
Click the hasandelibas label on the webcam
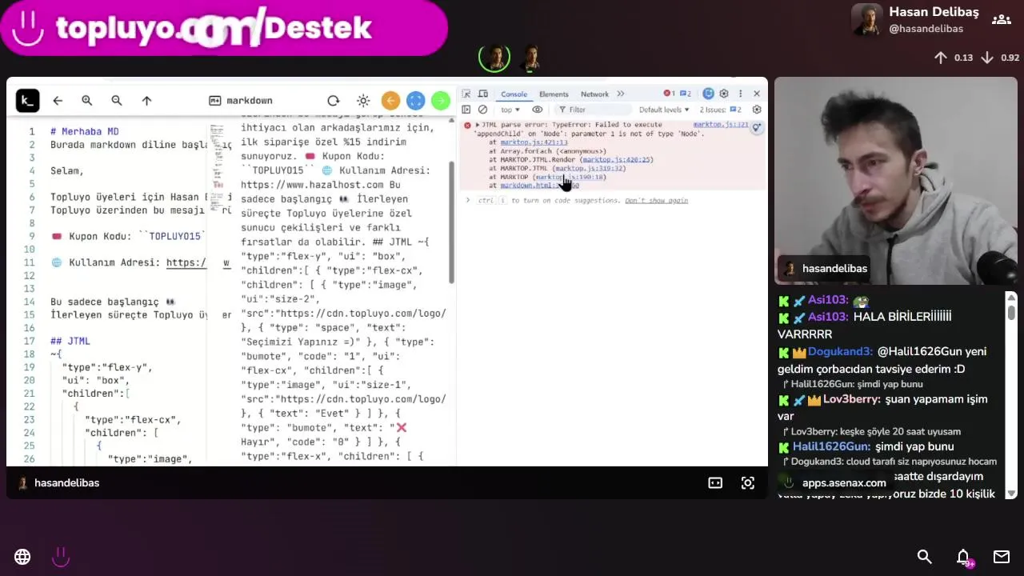pyautogui.click(x=834, y=268)
